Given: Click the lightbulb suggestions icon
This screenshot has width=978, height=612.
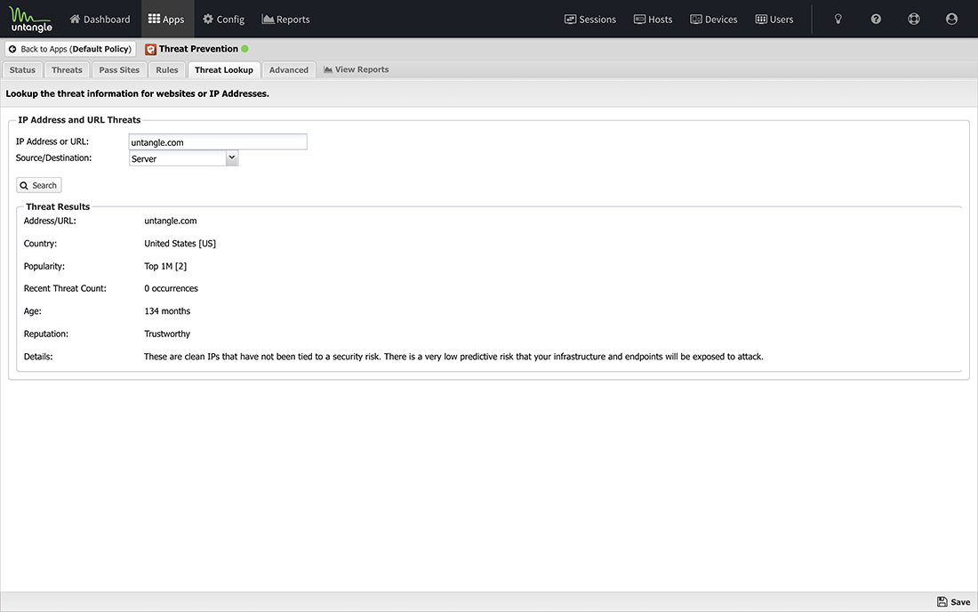Looking at the screenshot, I should 838,20.
